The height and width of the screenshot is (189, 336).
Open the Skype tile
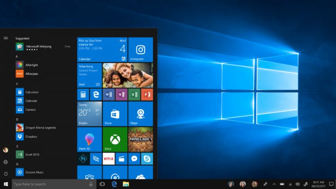[x=147, y=159]
